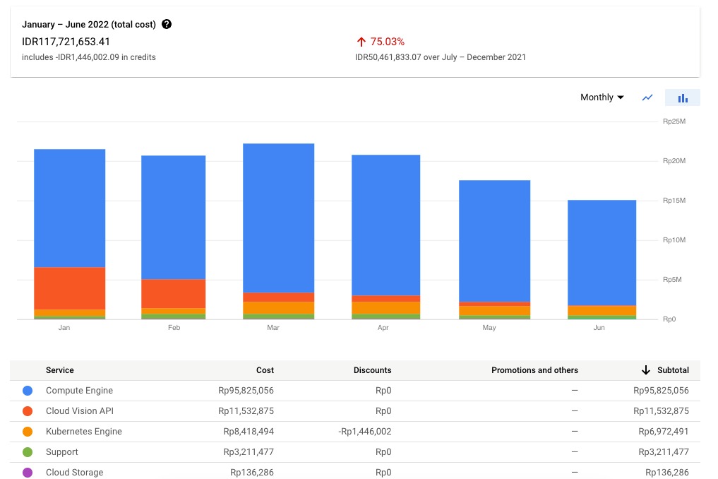Screen dimensions: 718x479
Task: Click the Subtotal sort arrow icon
Action: pyautogui.click(x=645, y=370)
